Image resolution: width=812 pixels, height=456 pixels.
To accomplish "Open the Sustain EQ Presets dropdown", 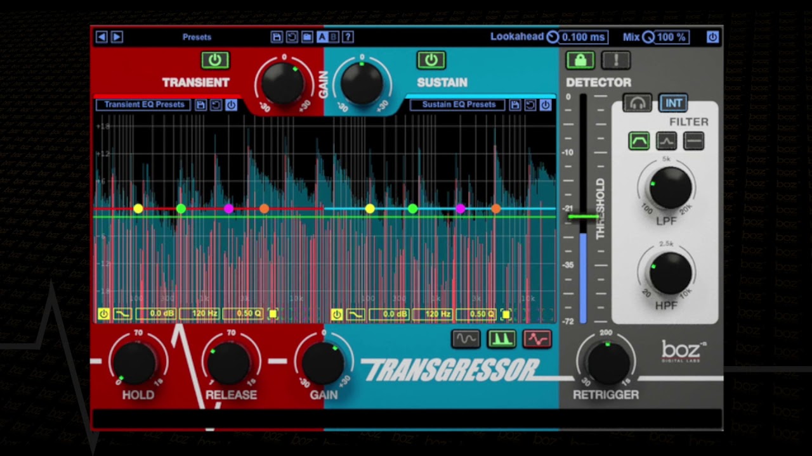I will coord(458,104).
